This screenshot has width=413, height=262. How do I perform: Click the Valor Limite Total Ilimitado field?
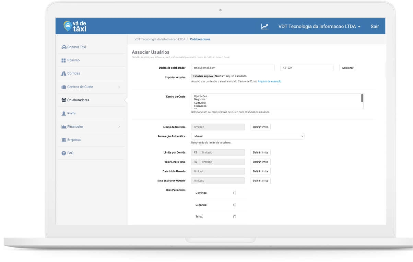coord(222,162)
